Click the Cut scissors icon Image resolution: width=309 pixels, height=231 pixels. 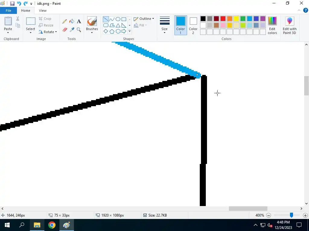pyautogui.click(x=18, y=19)
